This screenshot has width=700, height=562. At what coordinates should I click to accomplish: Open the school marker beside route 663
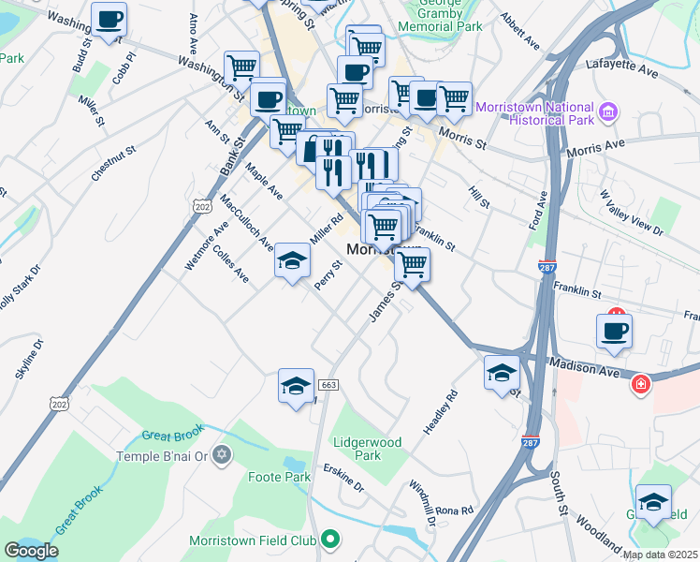(296, 388)
